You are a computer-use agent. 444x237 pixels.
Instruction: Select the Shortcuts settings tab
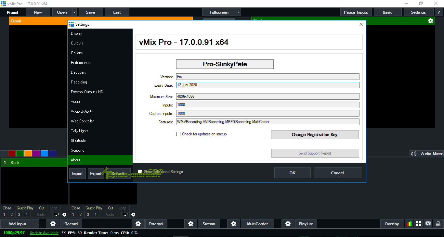click(100, 141)
